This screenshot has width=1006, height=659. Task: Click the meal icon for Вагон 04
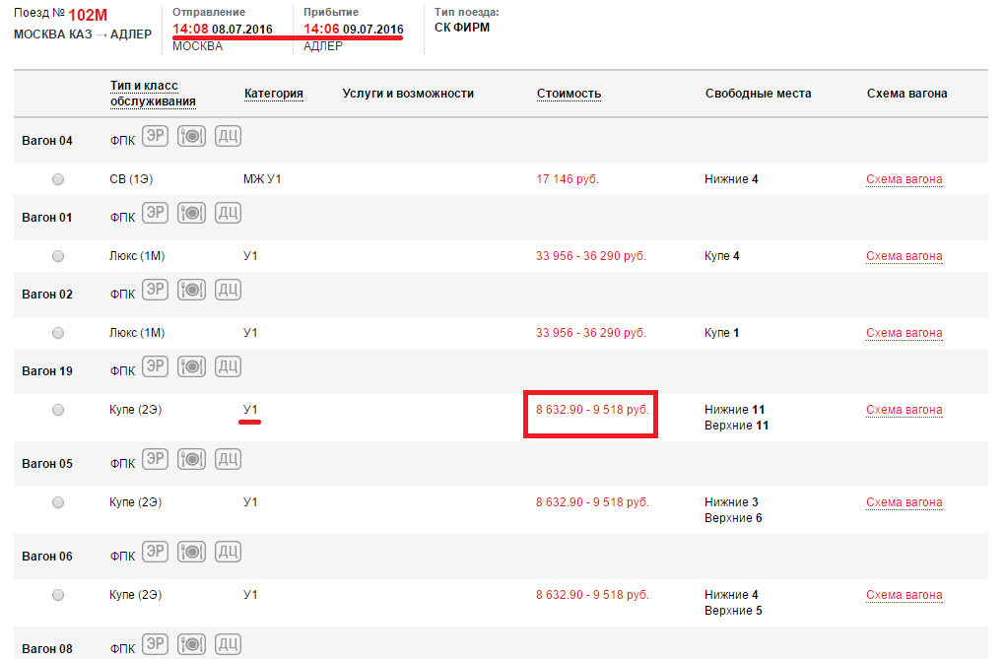191,137
